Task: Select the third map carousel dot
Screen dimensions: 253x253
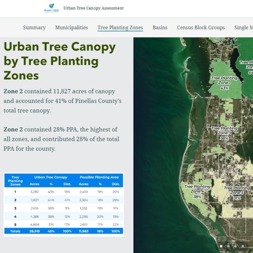Action: click(x=235, y=246)
